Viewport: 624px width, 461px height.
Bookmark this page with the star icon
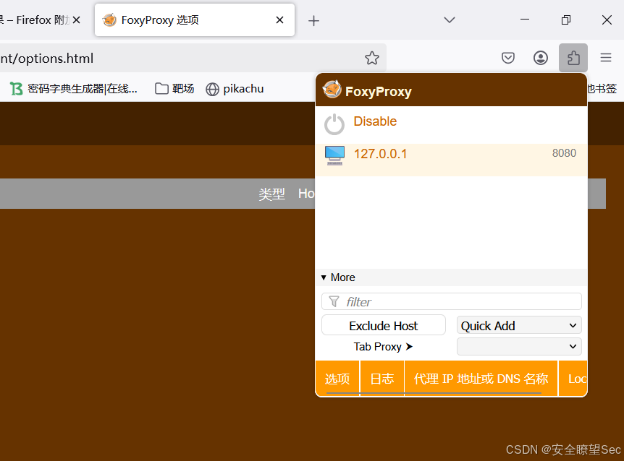[371, 58]
